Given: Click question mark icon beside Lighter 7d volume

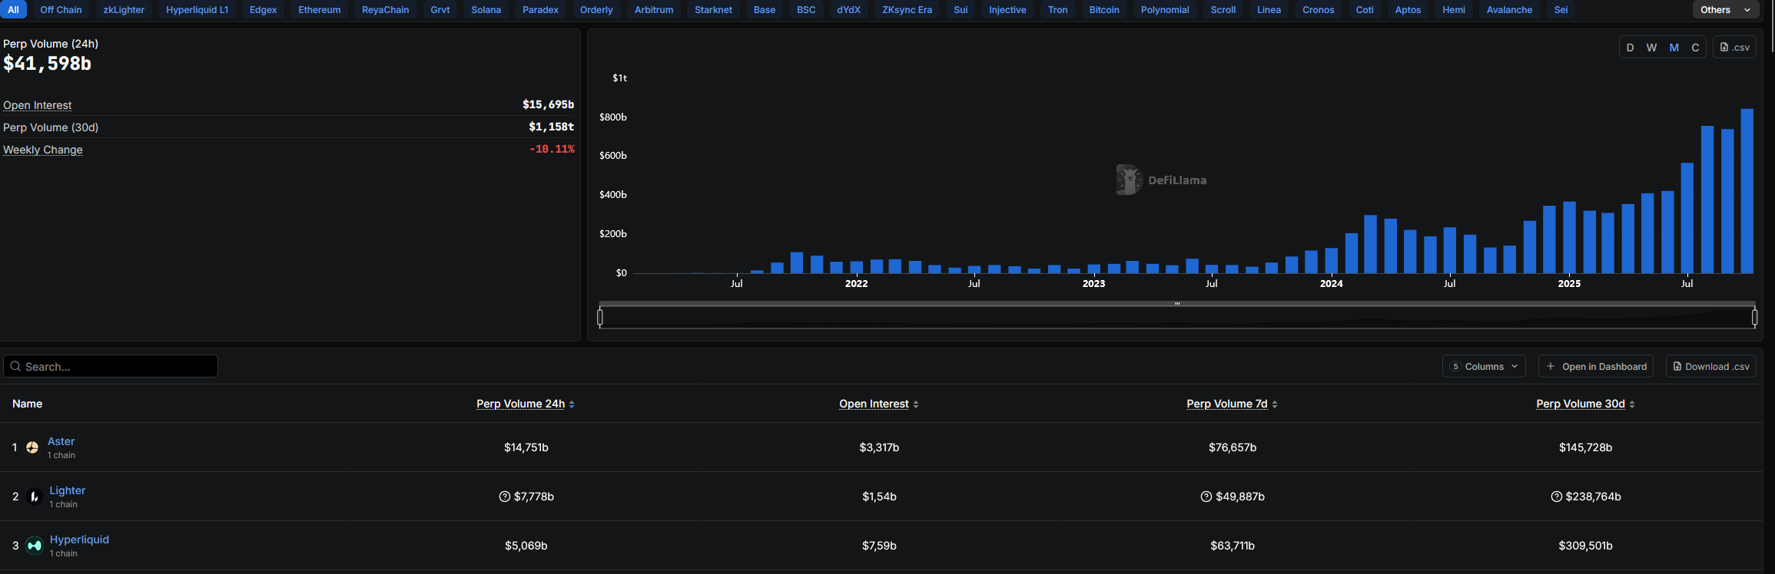Looking at the screenshot, I should click(1206, 496).
